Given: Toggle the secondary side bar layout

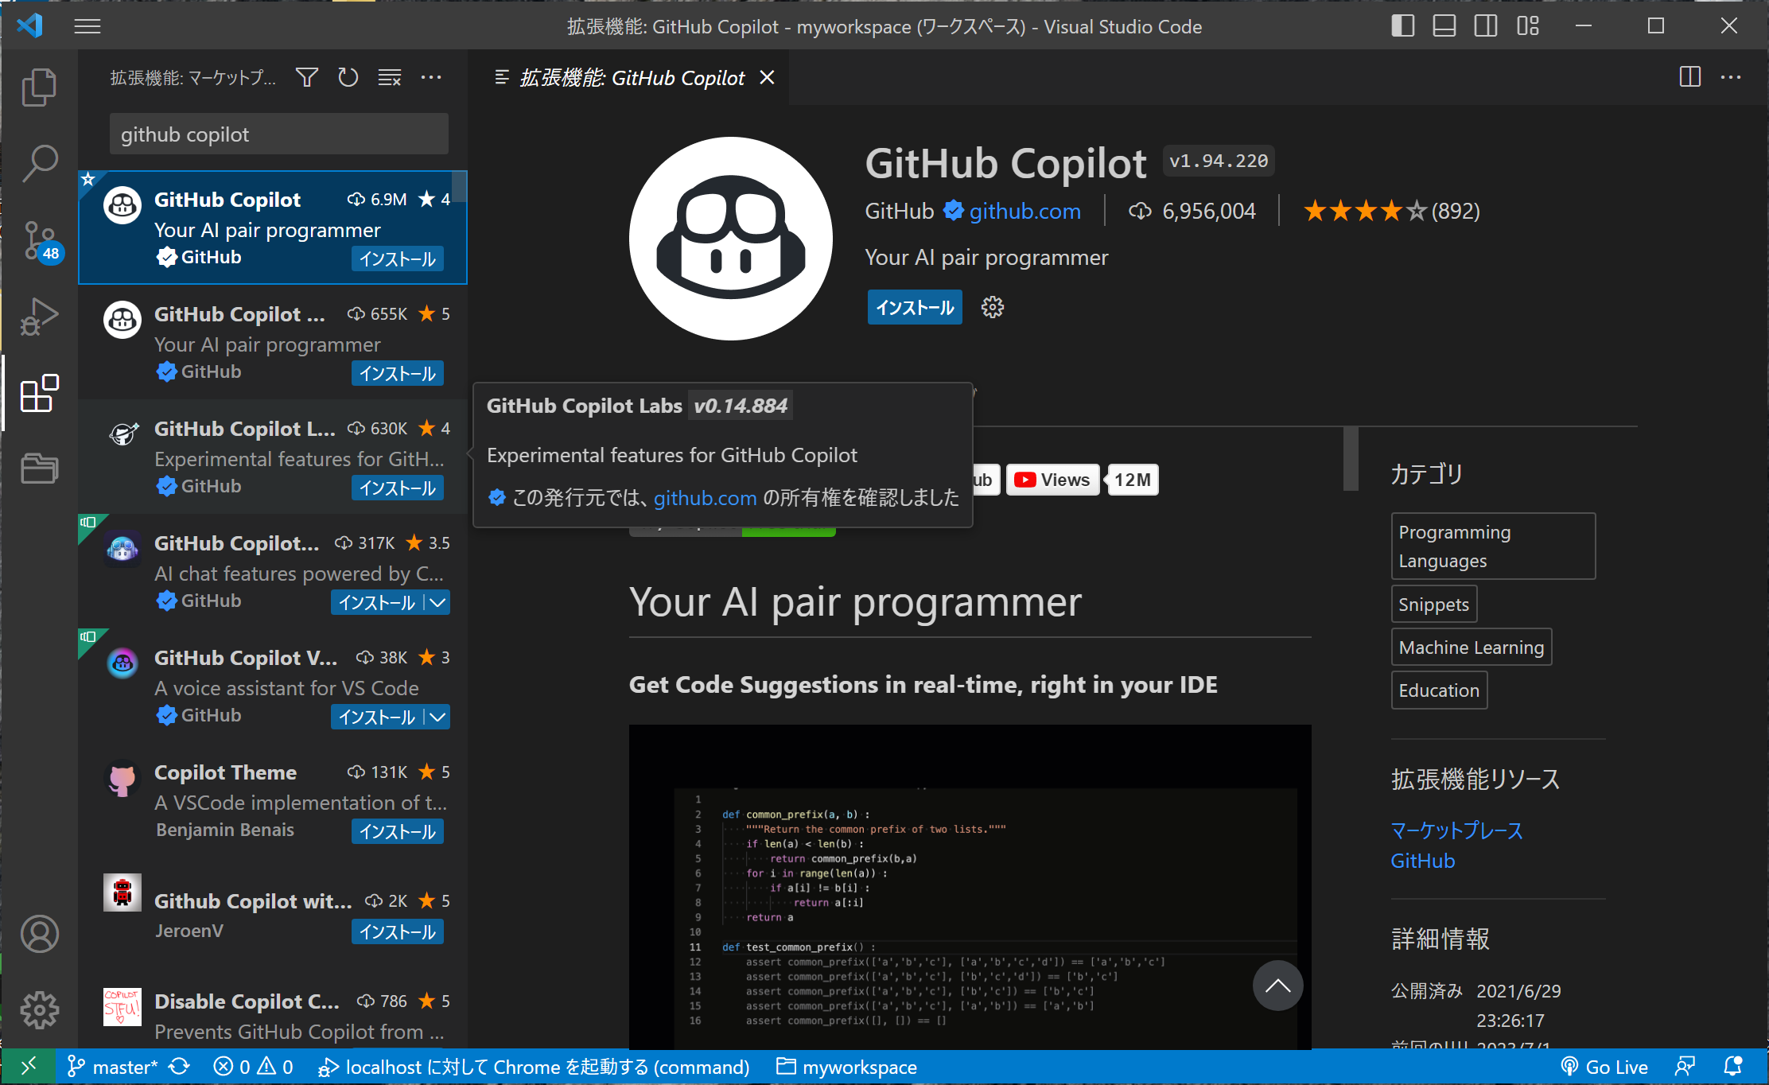Looking at the screenshot, I should pyautogui.click(x=1485, y=26).
